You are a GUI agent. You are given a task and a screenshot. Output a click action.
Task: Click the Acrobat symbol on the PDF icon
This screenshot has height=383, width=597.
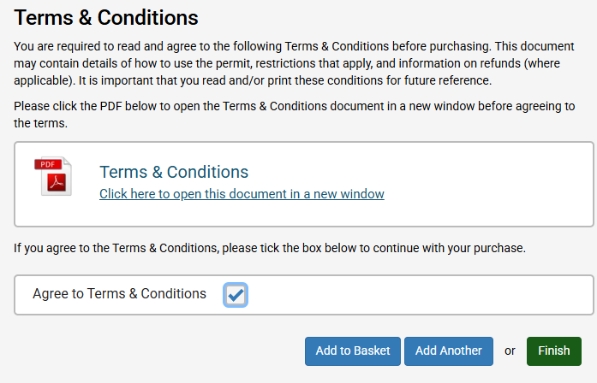(x=56, y=184)
